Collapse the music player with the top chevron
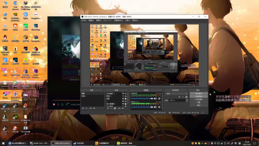This screenshot has height=146, width=259. point(52,21)
